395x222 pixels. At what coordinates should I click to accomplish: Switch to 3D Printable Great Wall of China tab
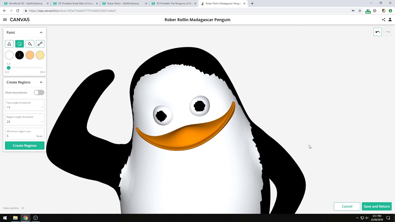[75, 3]
